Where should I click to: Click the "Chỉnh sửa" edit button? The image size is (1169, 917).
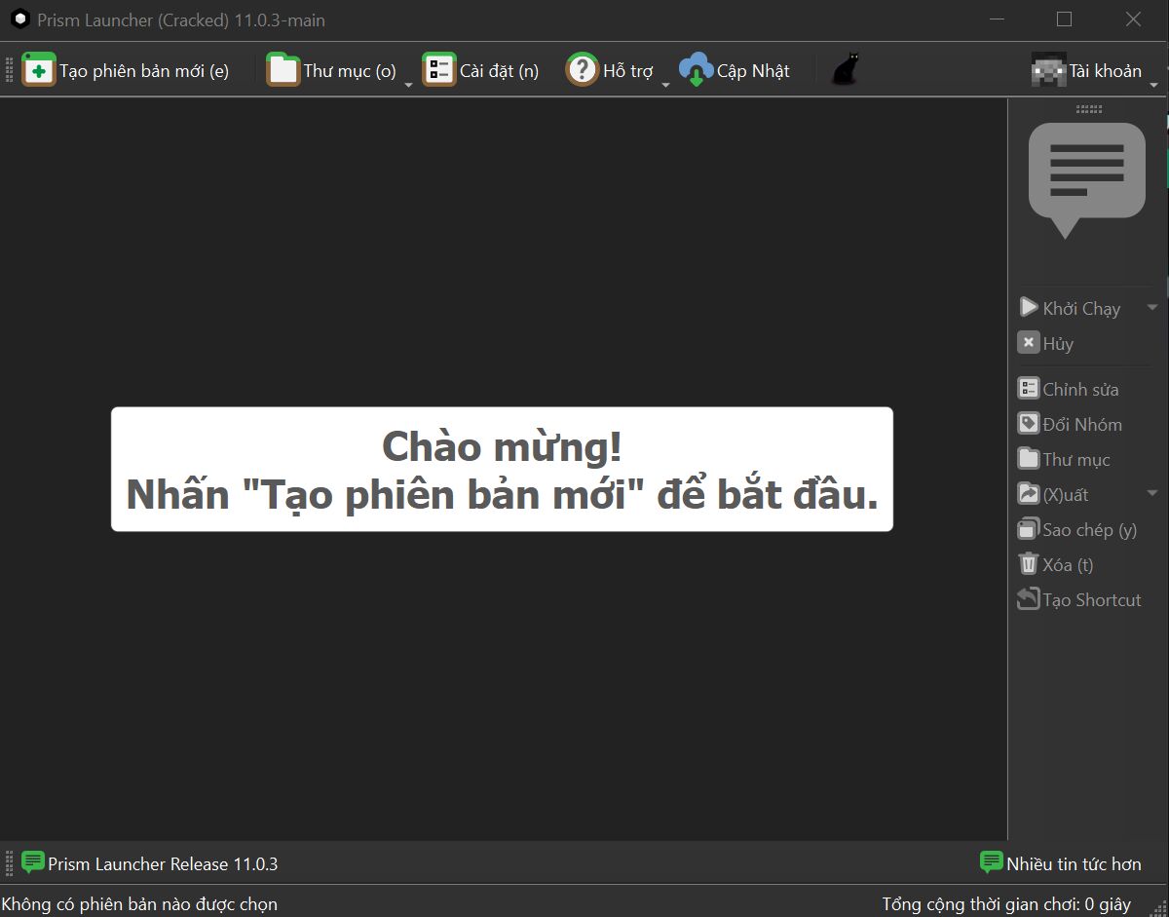(x=1068, y=389)
